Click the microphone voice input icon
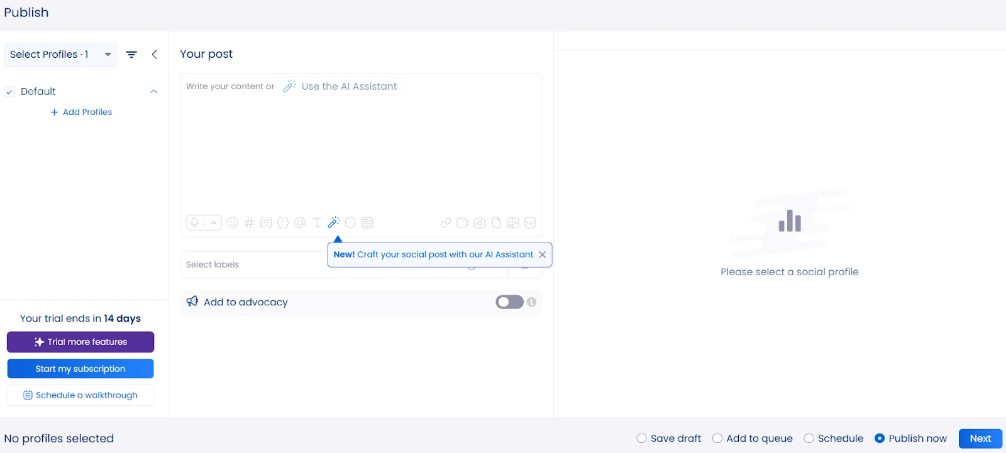Viewport: 1006px width, 453px height. [x=195, y=222]
